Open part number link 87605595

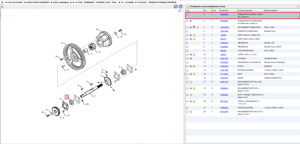point(224,14)
